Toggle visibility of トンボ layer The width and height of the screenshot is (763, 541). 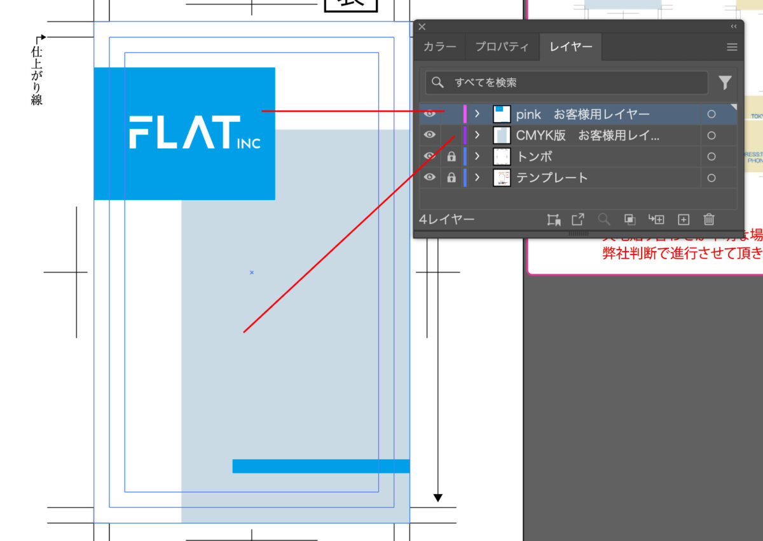[430, 156]
